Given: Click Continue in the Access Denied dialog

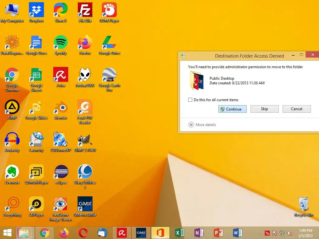Looking at the screenshot, I should point(232,109).
